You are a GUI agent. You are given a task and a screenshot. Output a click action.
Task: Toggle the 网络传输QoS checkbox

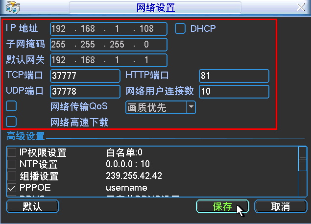click(11, 106)
